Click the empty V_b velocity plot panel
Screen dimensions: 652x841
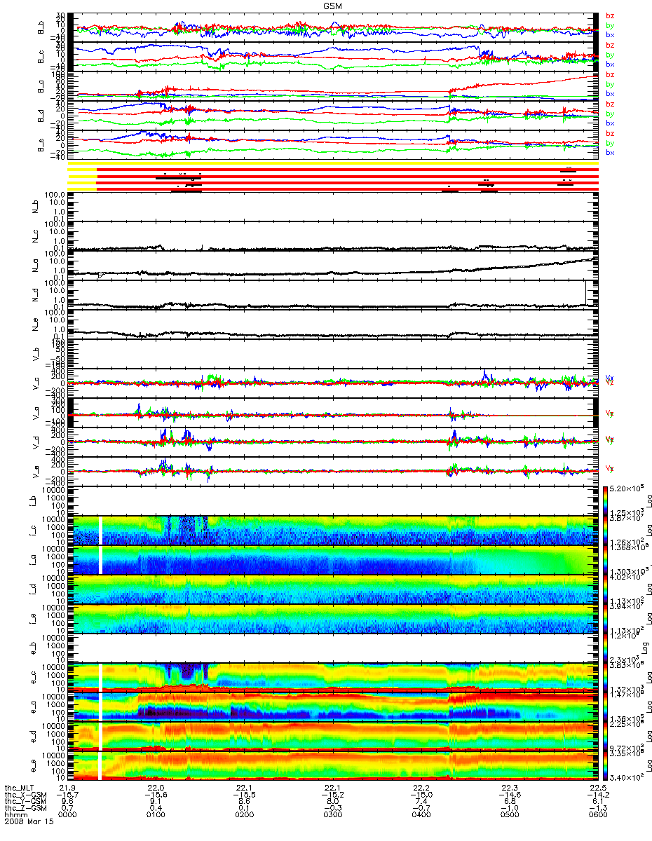(334, 354)
